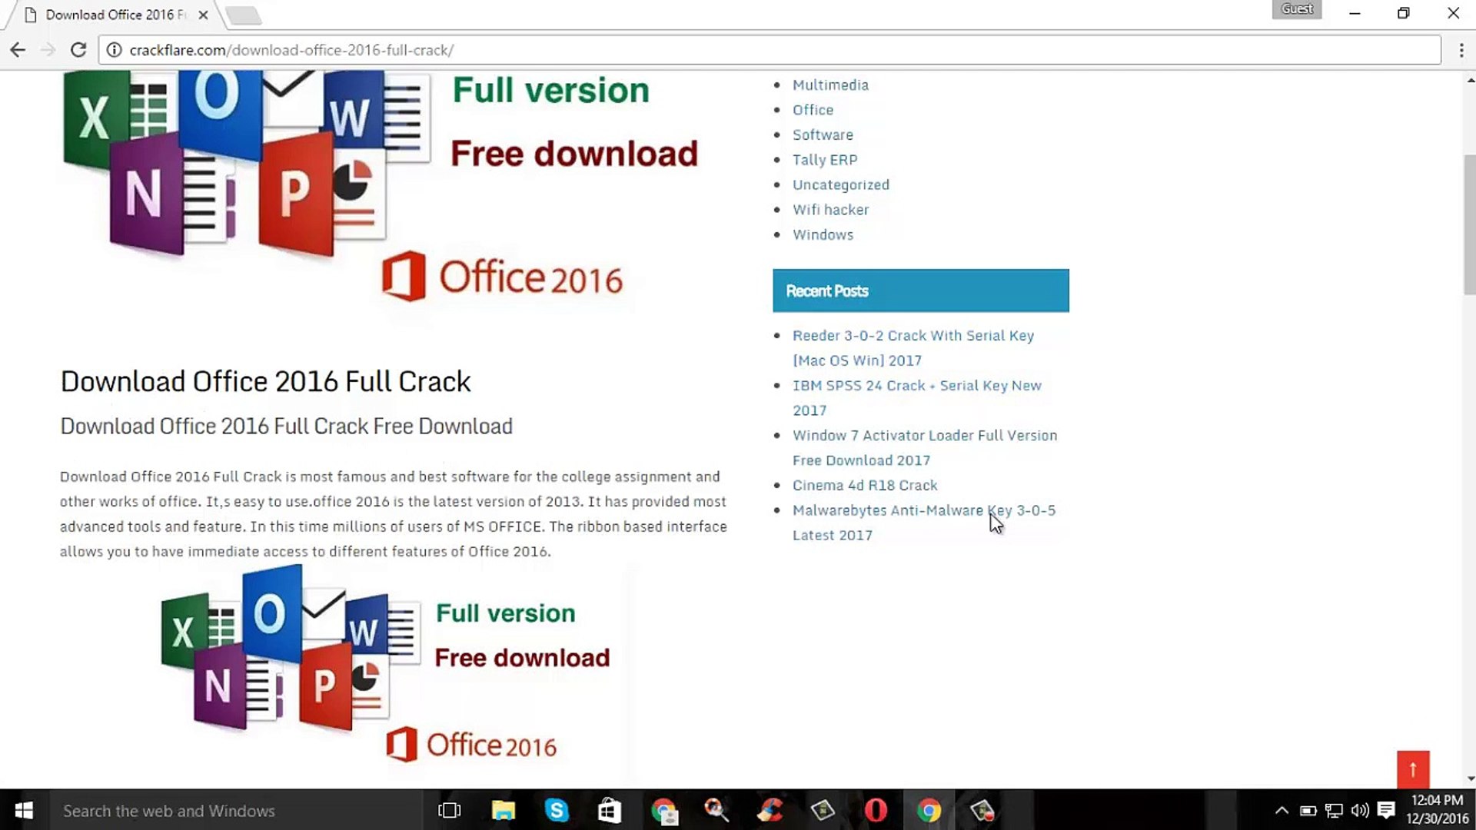Viewport: 1476px width, 830px height.
Task: Click the page vertical scrollbar thumb
Action: [1470, 224]
